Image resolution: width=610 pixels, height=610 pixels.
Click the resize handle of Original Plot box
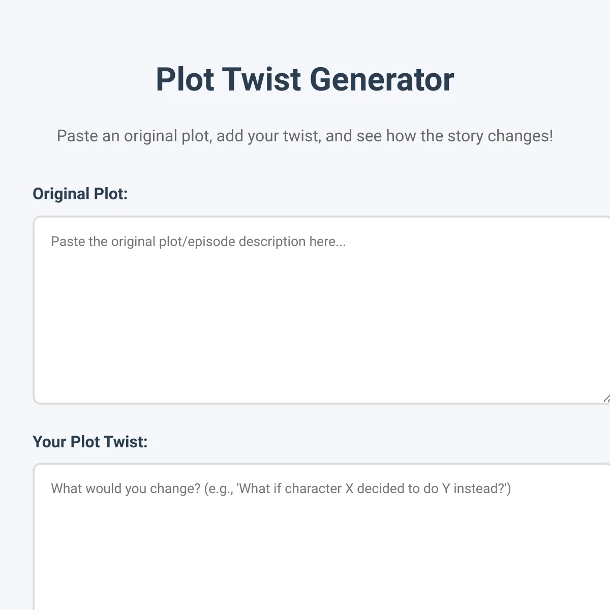(606, 398)
